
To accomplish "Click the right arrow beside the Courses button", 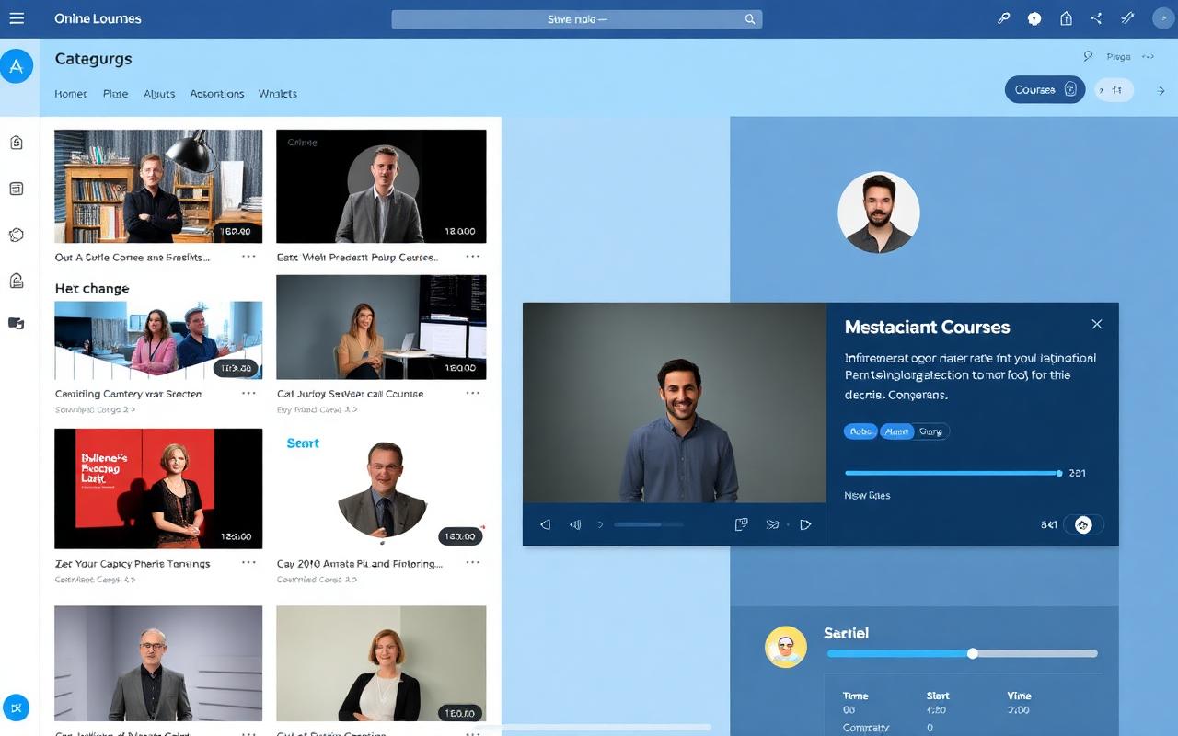I will [1161, 90].
